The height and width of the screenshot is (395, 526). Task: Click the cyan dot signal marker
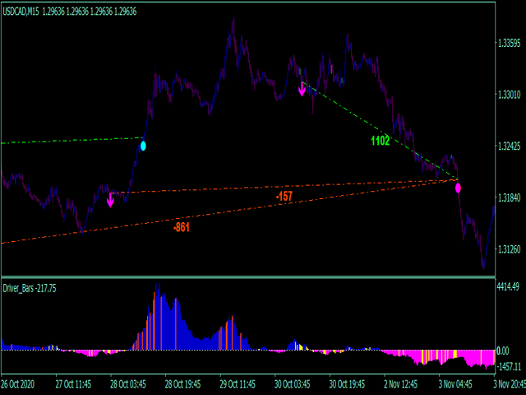click(143, 146)
